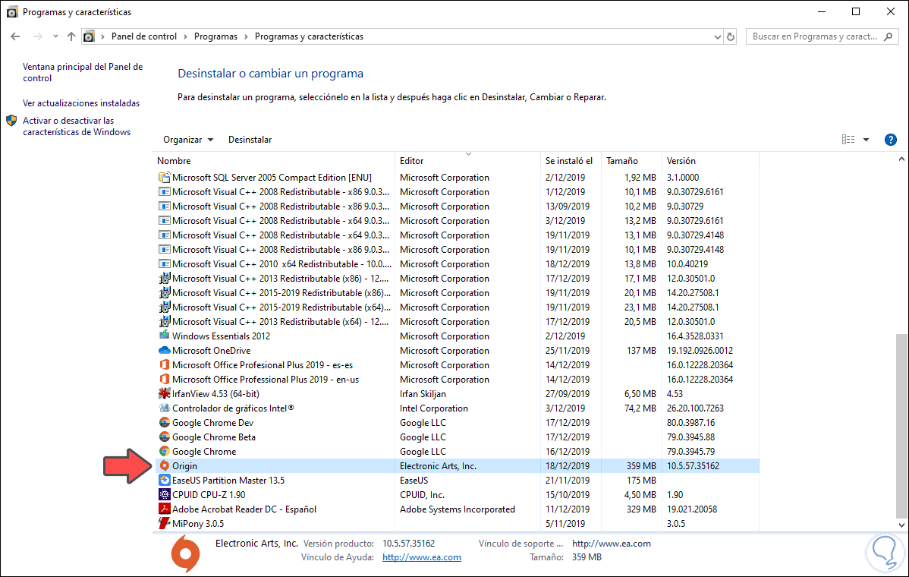Viewport: 909px width, 577px height.
Task: Click the Intel graphics driver icon
Action: (x=165, y=408)
